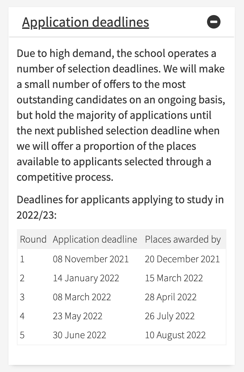The width and height of the screenshot is (244, 372).
Task: Click the 23 May 2022 deadline cell
Action: click(78, 316)
